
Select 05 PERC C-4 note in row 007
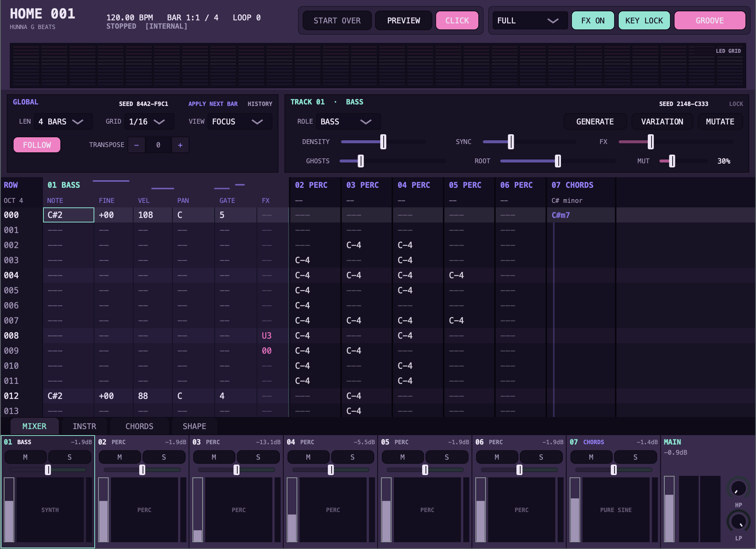click(x=469, y=321)
